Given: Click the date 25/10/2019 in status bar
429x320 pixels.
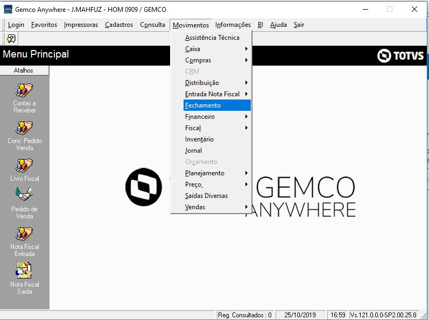Looking at the screenshot, I should (300, 315).
